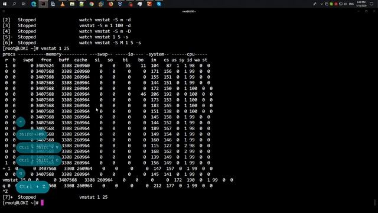This screenshot has height=213, width=378.
Task: Open Task View from the taskbar
Action: click(x=24, y=4)
